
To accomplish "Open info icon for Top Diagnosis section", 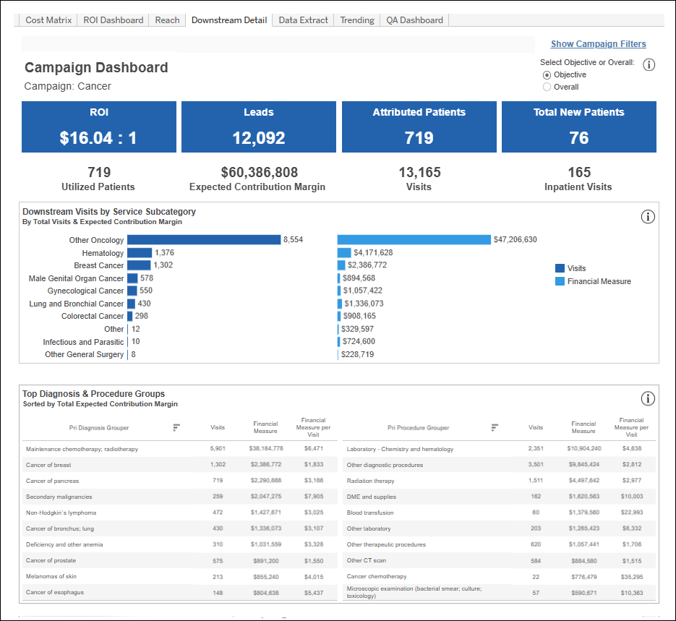I will tap(648, 398).
